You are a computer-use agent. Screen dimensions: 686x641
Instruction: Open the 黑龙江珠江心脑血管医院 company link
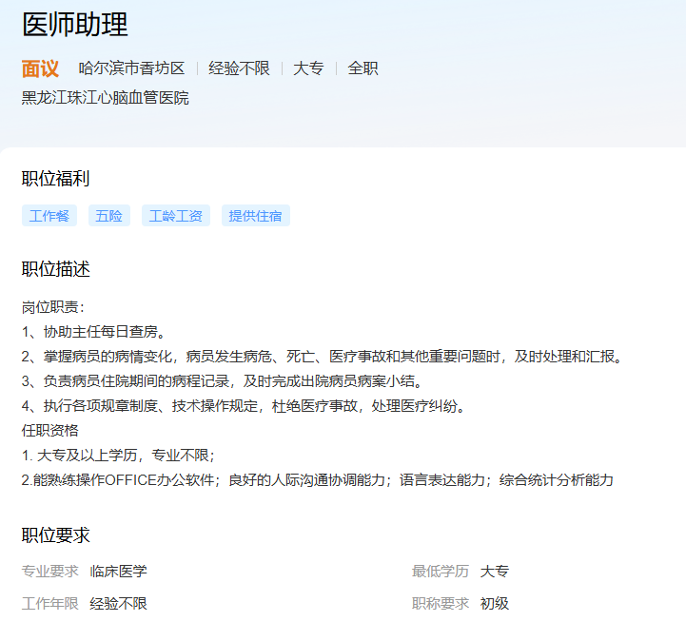[106, 98]
